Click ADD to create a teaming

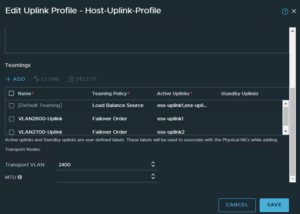pyautogui.click(x=15, y=79)
